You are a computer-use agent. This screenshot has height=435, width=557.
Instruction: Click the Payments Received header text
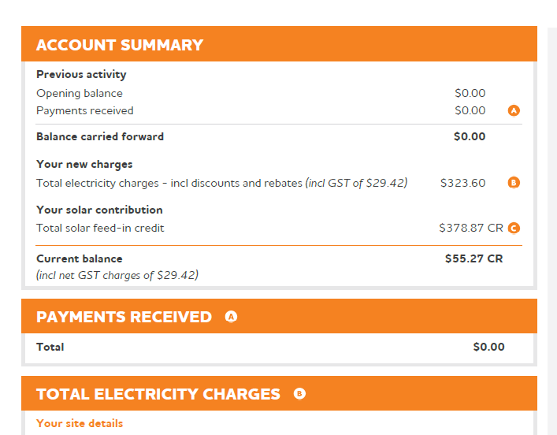click(124, 317)
